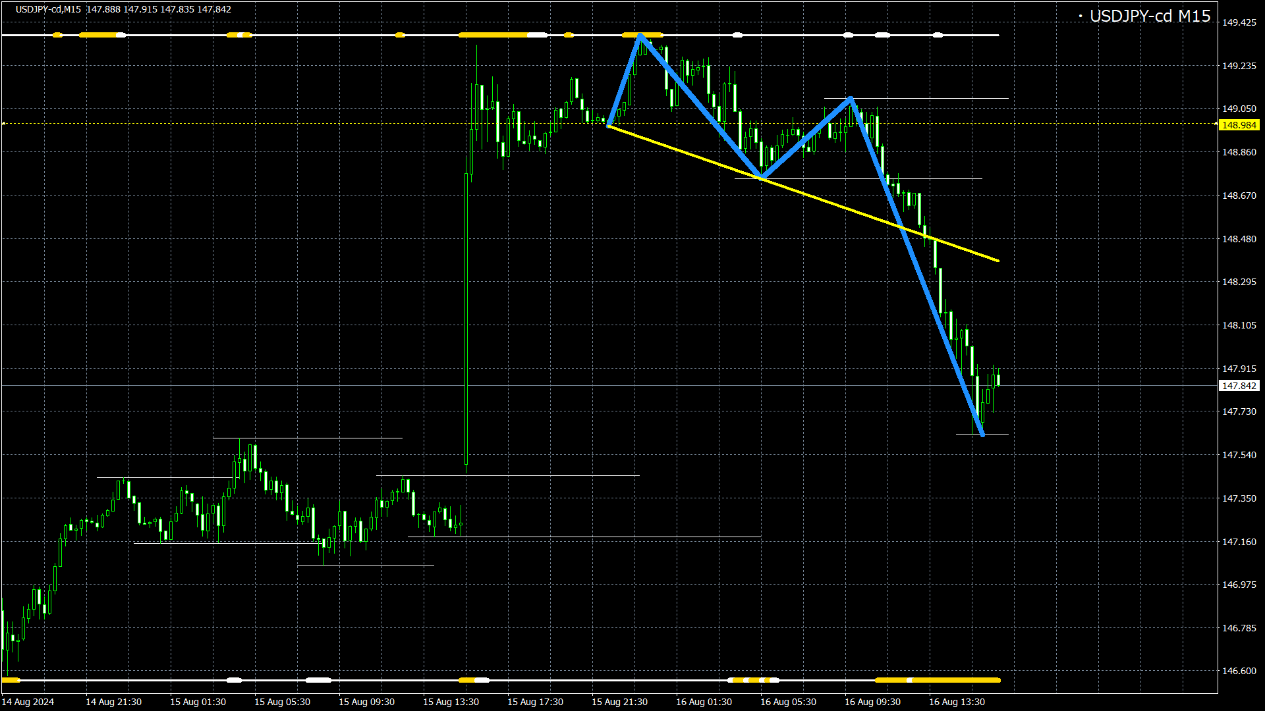
Task: Click the 16 Aug 13:30 time label
Action: coord(957,702)
